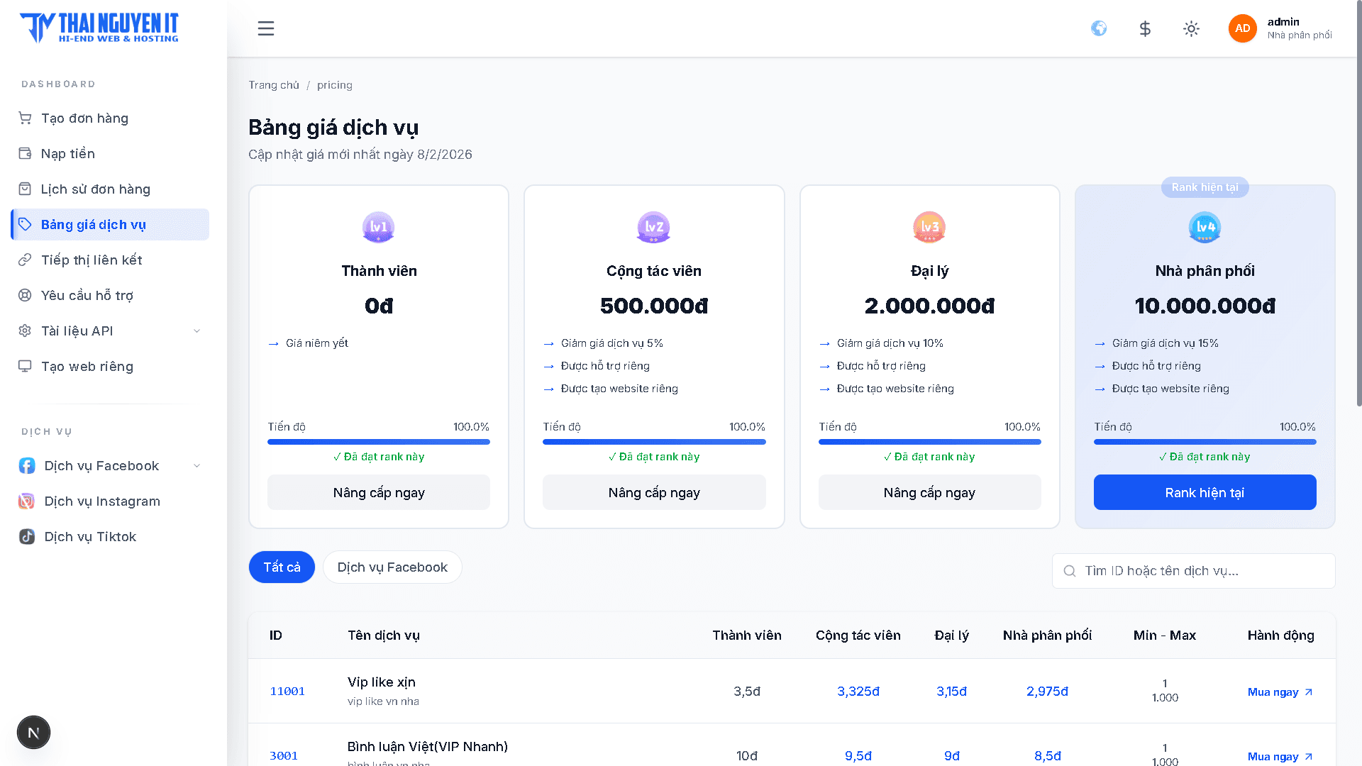Open Dịch vụ Tiktok in the sidebar
The image size is (1362, 766).
[x=110, y=536]
